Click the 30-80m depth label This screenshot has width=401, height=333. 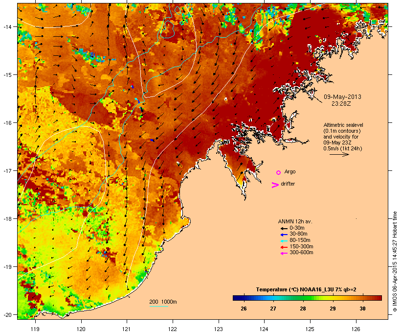(298, 234)
